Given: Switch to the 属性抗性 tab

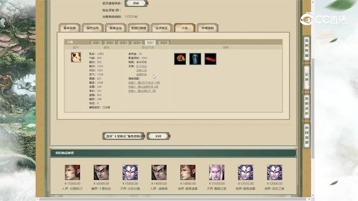Looking at the screenshot, I should tap(93, 28).
